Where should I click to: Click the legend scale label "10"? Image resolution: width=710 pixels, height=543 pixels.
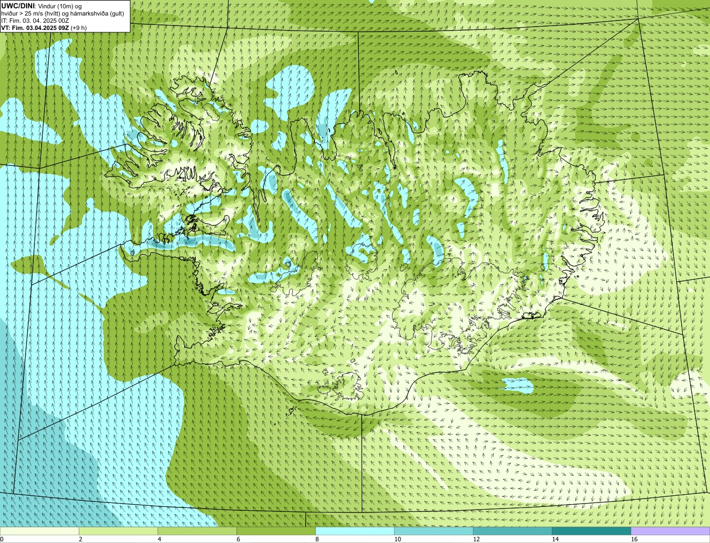[397, 539]
